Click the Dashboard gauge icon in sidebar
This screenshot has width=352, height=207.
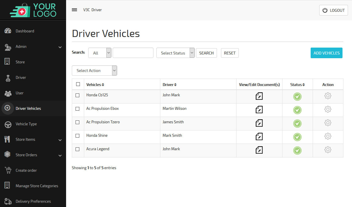click(8, 31)
